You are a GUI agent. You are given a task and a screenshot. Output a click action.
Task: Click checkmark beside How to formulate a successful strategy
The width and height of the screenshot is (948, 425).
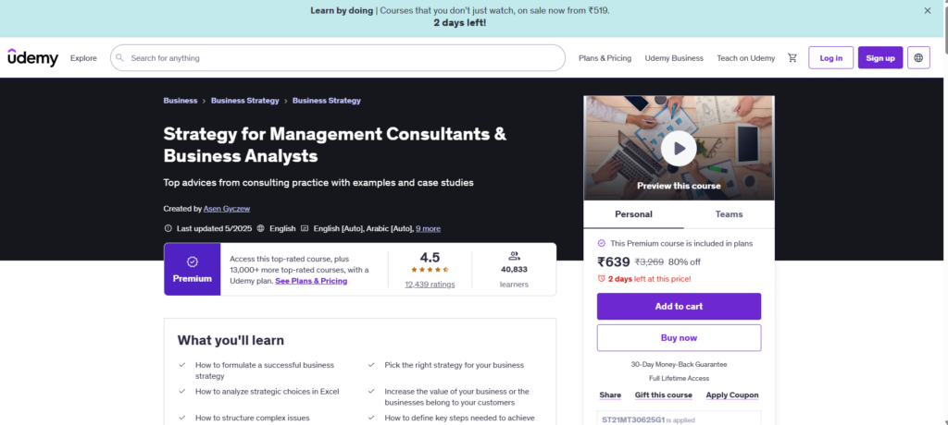(182, 365)
